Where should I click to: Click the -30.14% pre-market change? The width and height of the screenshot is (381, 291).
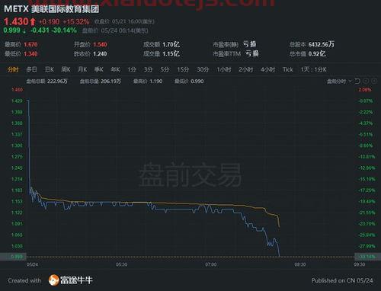click(64, 30)
